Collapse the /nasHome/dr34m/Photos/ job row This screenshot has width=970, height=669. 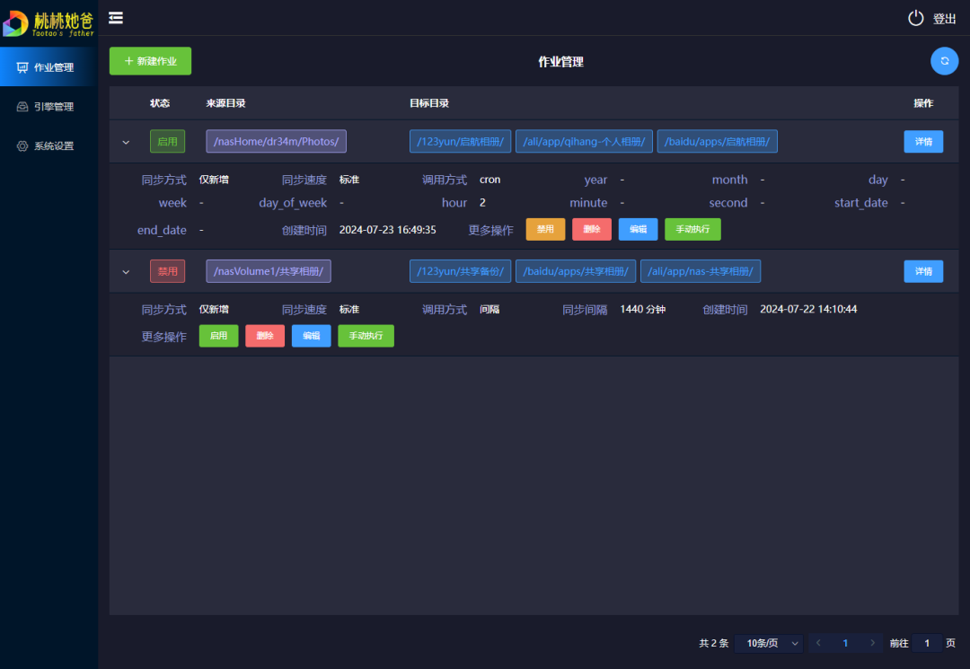point(126,142)
